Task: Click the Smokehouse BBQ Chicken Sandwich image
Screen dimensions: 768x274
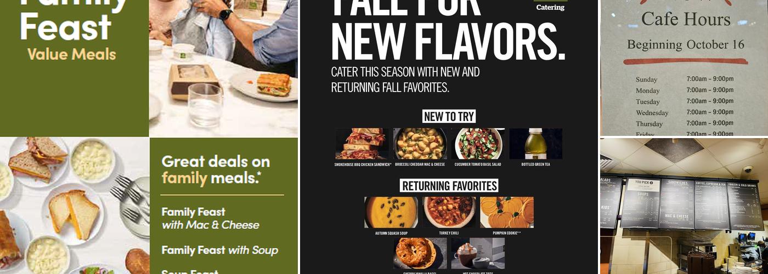Action: pyautogui.click(x=362, y=144)
